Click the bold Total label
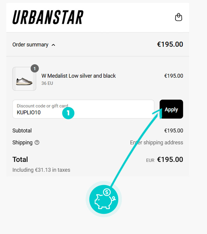The height and width of the screenshot is (234, 207). coord(20,159)
